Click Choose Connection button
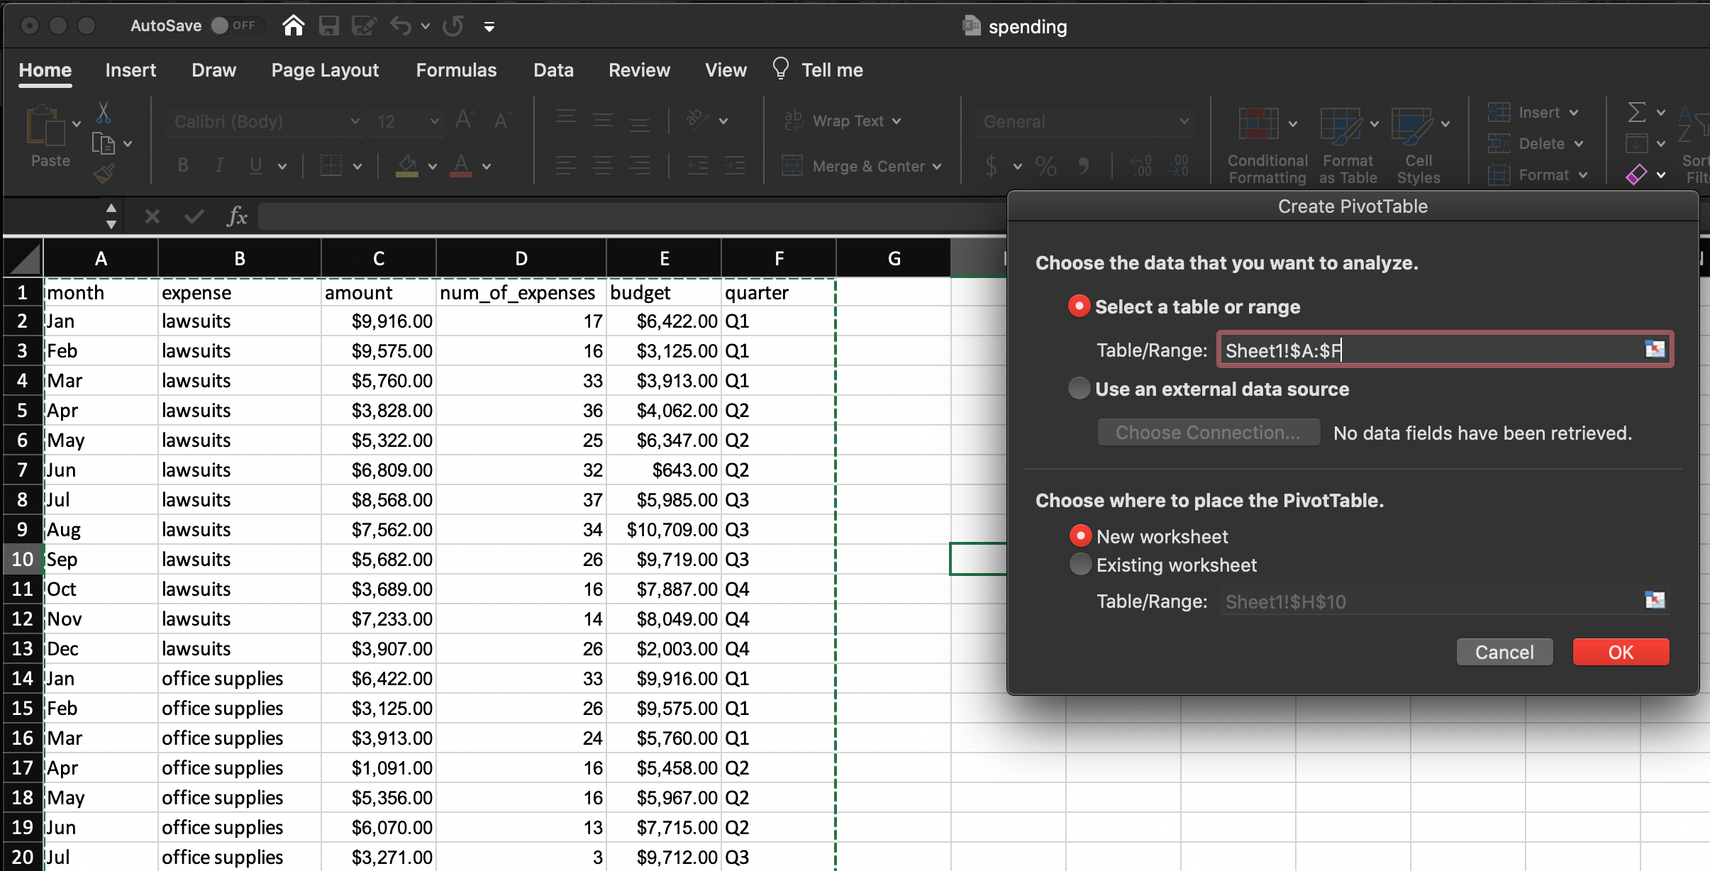The image size is (1710, 871). pyautogui.click(x=1208, y=433)
